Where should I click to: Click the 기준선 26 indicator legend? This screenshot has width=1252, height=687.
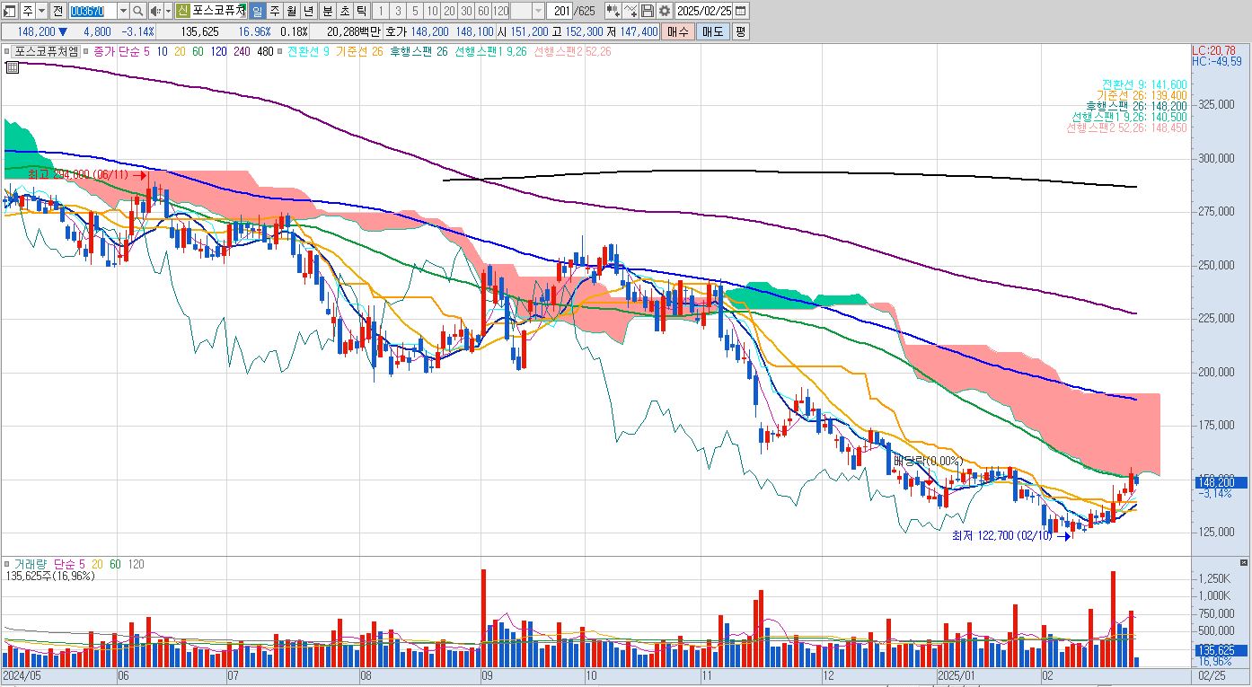click(x=359, y=51)
